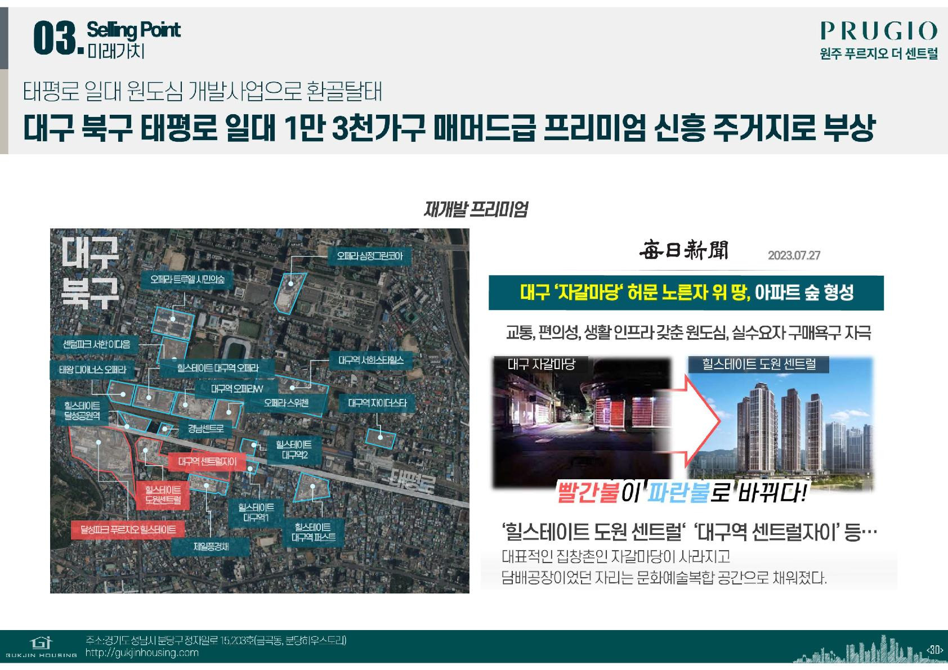
Task: Click the '힐스테이트 달성공원역' map label
Action: pyautogui.click(x=82, y=411)
